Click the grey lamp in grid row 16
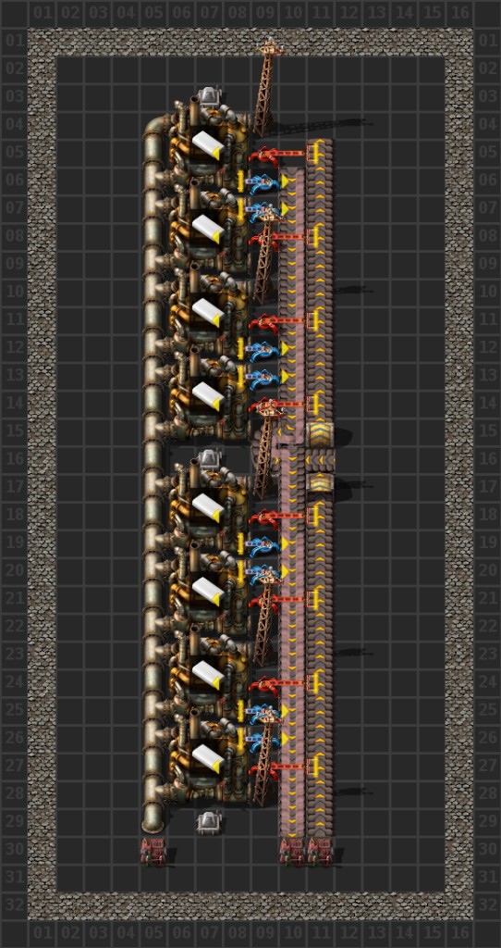 (209, 459)
